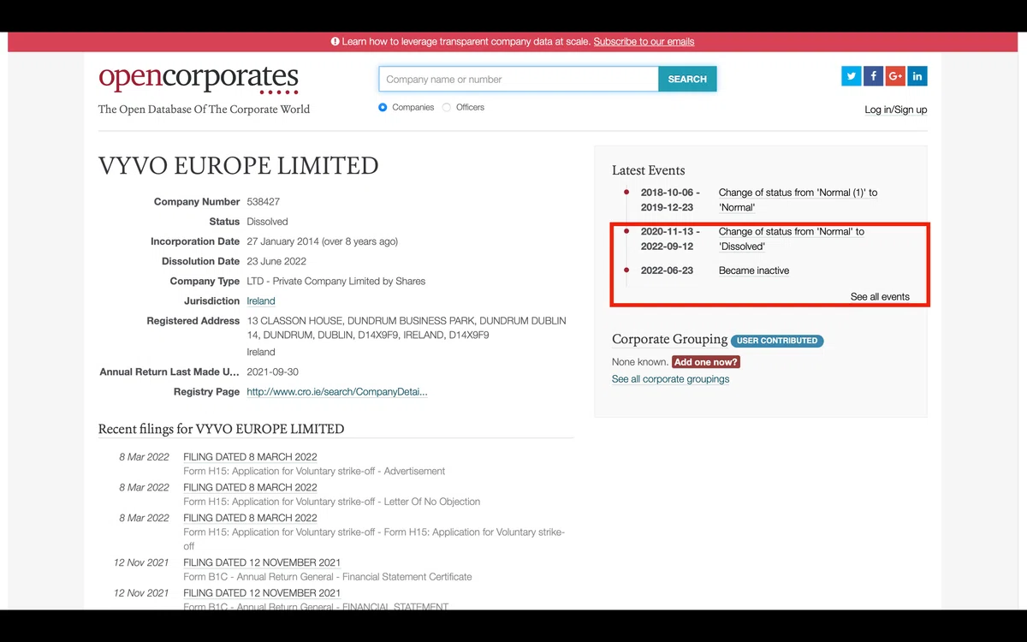Open OpenCorporates LinkedIn page icon
Viewport: 1027px width, 642px height.
coord(917,76)
